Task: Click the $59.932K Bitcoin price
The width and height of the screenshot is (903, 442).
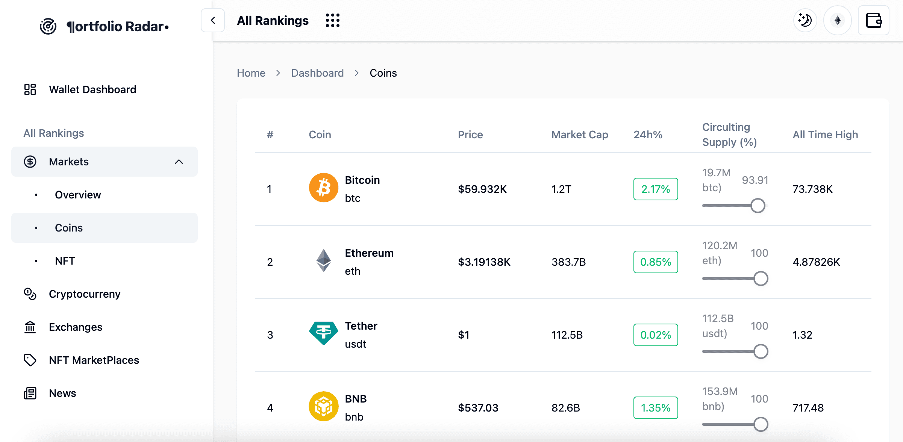Action: (482, 189)
